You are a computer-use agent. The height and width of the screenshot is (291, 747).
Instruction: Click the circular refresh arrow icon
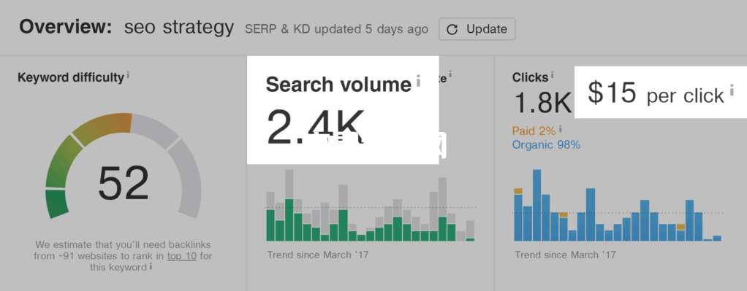pyautogui.click(x=452, y=29)
